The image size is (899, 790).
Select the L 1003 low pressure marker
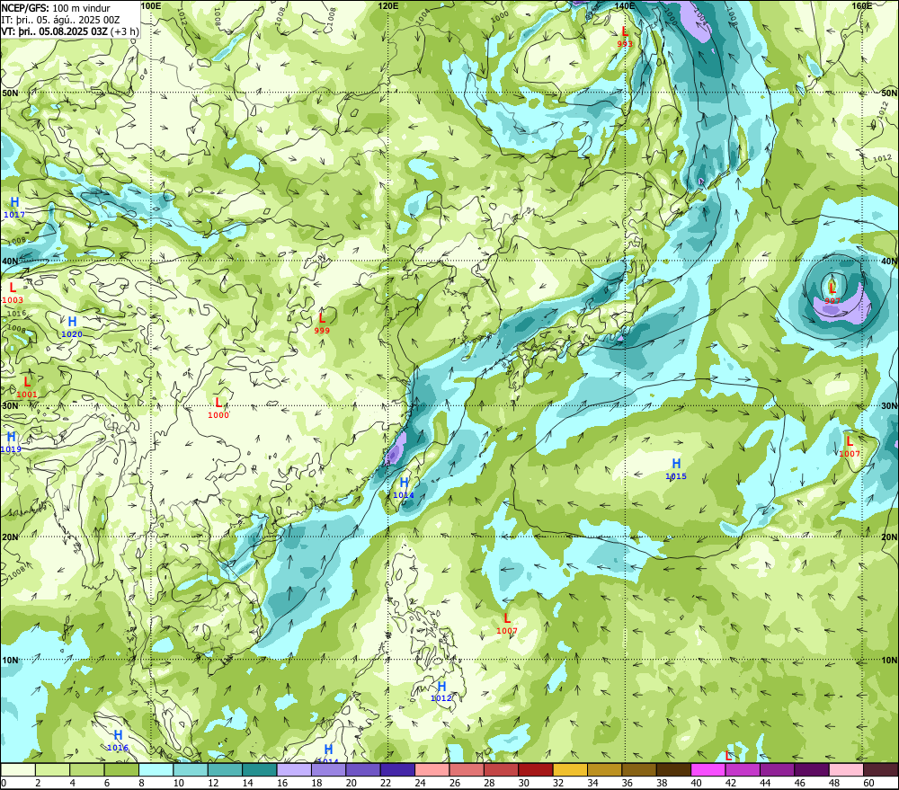pos(13,293)
